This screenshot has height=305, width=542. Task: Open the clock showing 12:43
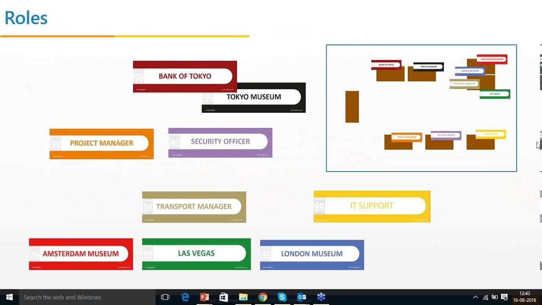point(525,297)
